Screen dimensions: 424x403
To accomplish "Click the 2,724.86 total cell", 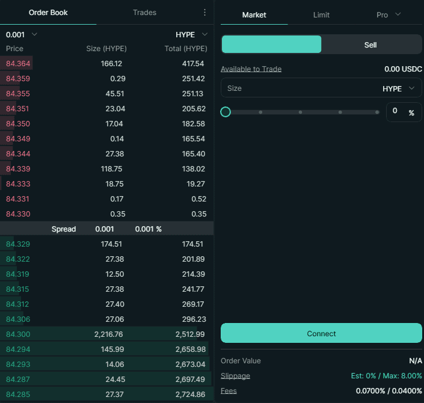I will point(191,395).
